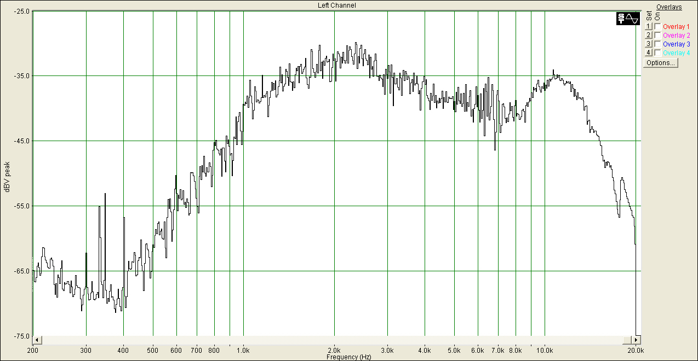Viewport: 698px width, 361px height.
Task: Click the Set column header
Action: tap(649, 16)
